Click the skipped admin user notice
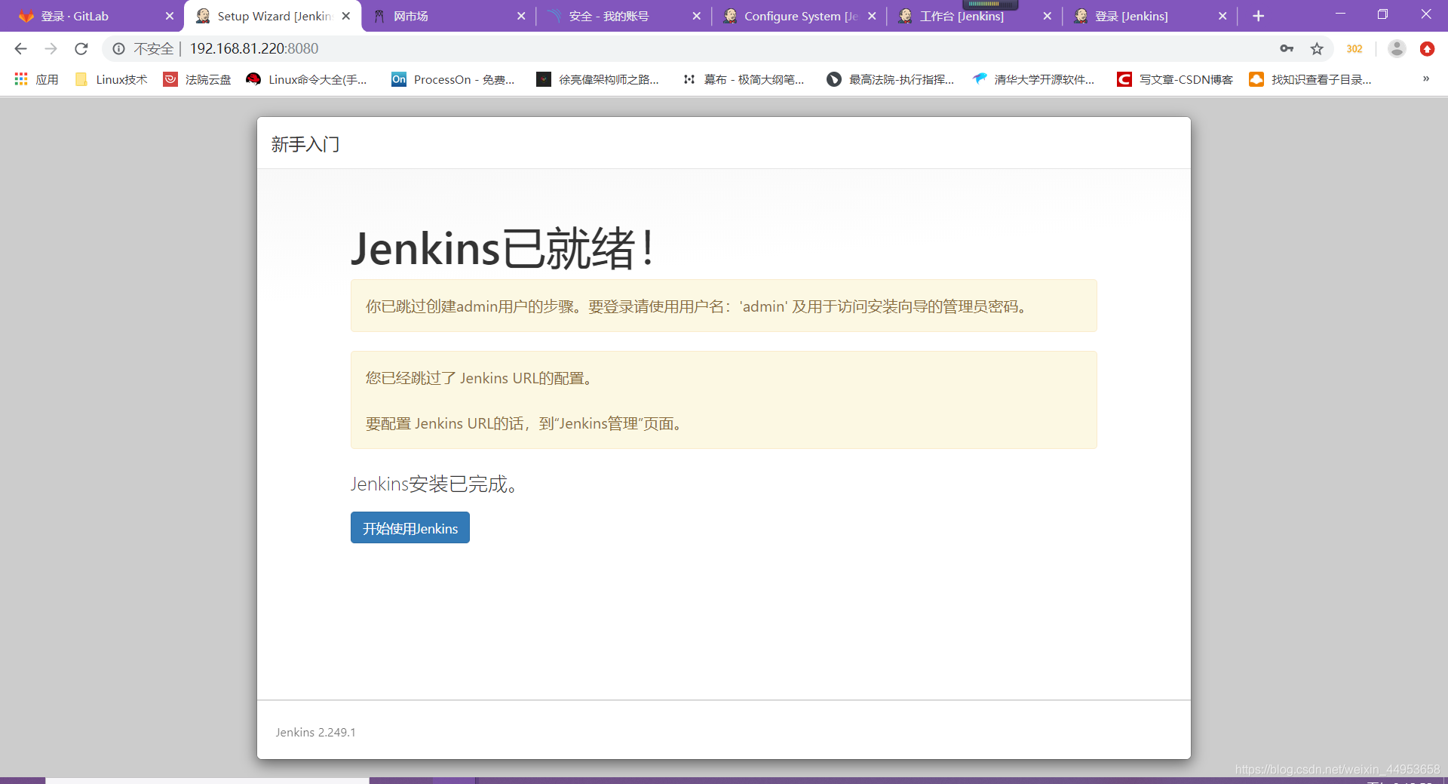This screenshot has width=1448, height=784. pos(724,306)
